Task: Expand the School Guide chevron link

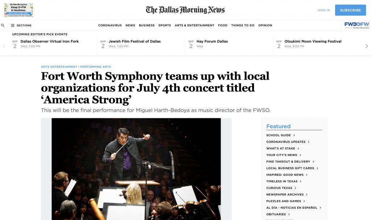Action: 280,135
